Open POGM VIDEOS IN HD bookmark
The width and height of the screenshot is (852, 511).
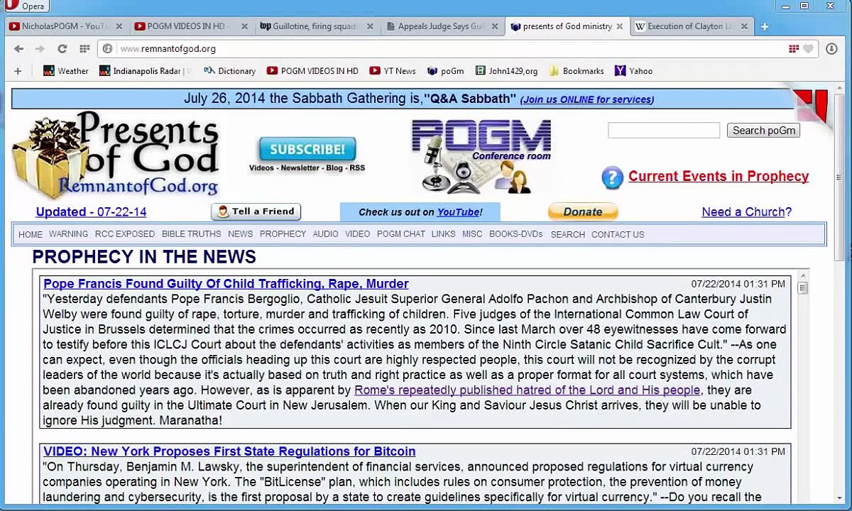point(312,71)
